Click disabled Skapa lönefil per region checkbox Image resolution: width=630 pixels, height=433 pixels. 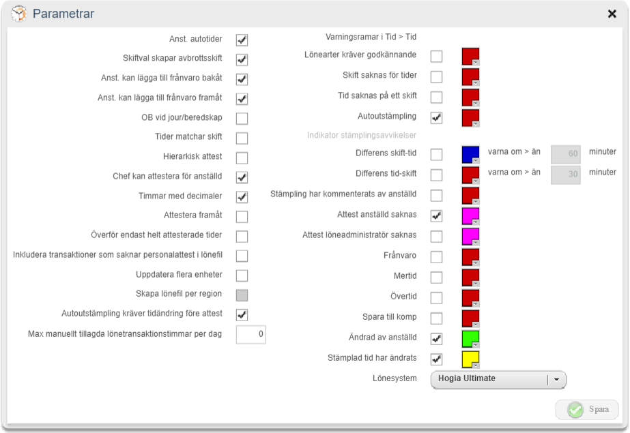(242, 296)
